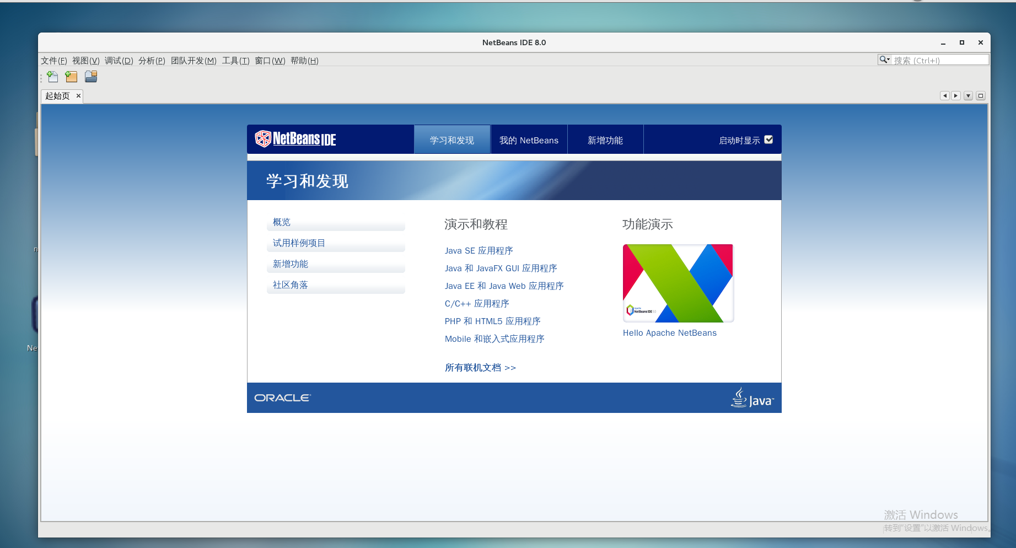Open the Java SE 应用程序 tutorial link
This screenshot has height=548, width=1016.
point(479,250)
